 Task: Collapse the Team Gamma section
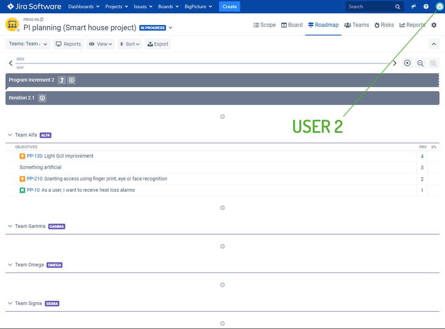[10, 226]
